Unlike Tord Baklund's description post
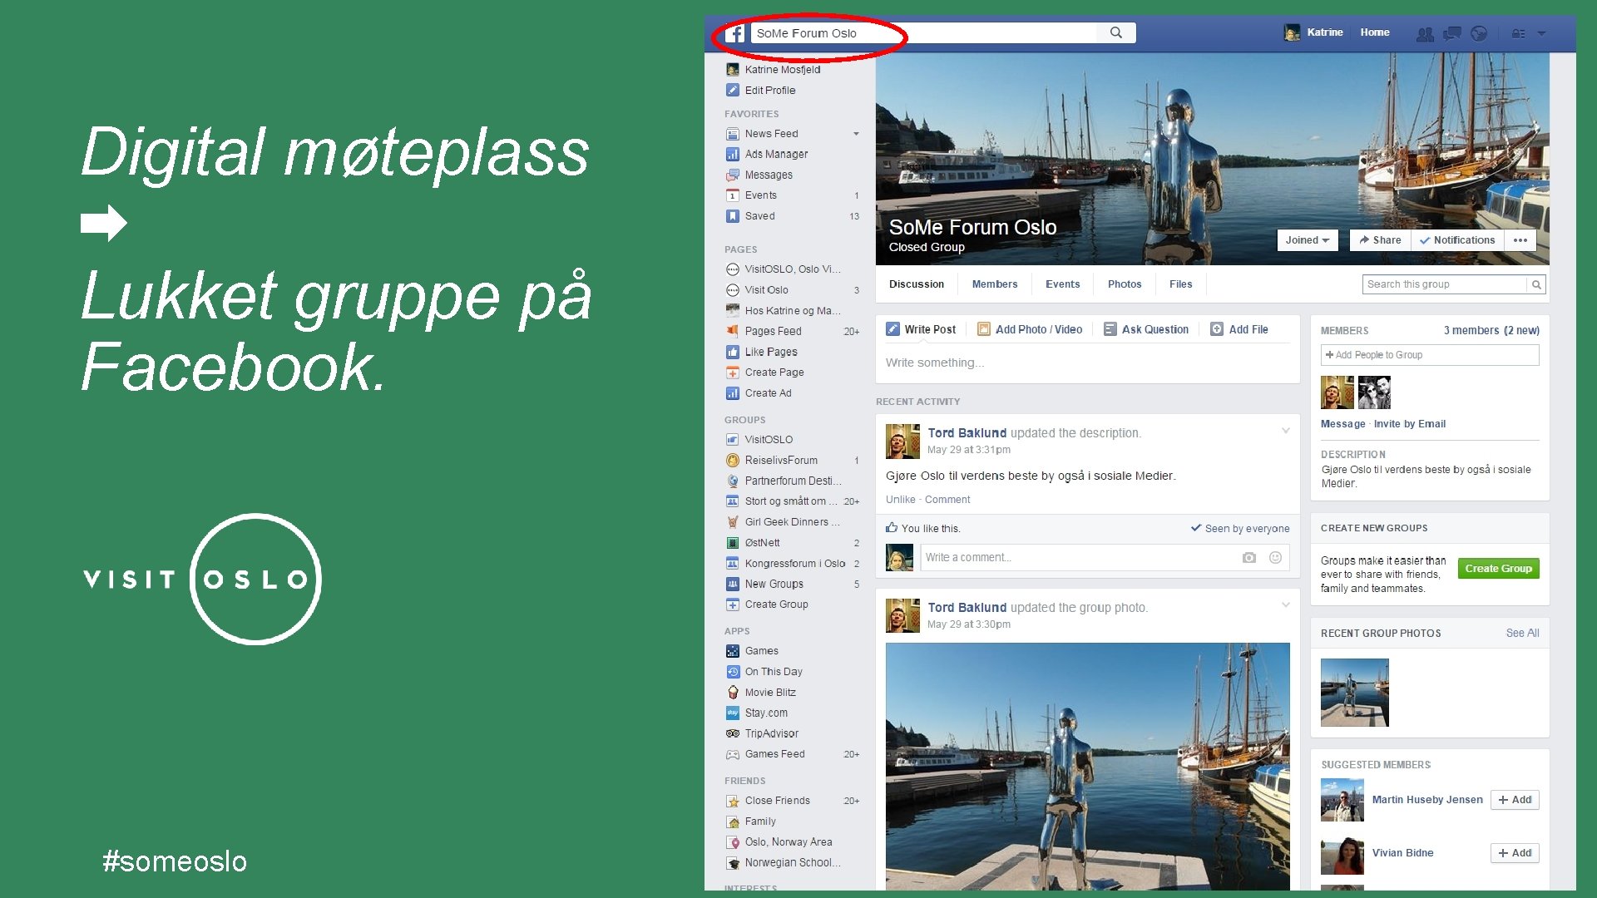 (x=900, y=500)
